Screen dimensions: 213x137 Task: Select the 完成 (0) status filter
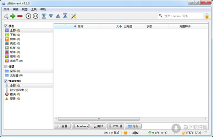tap(28, 43)
